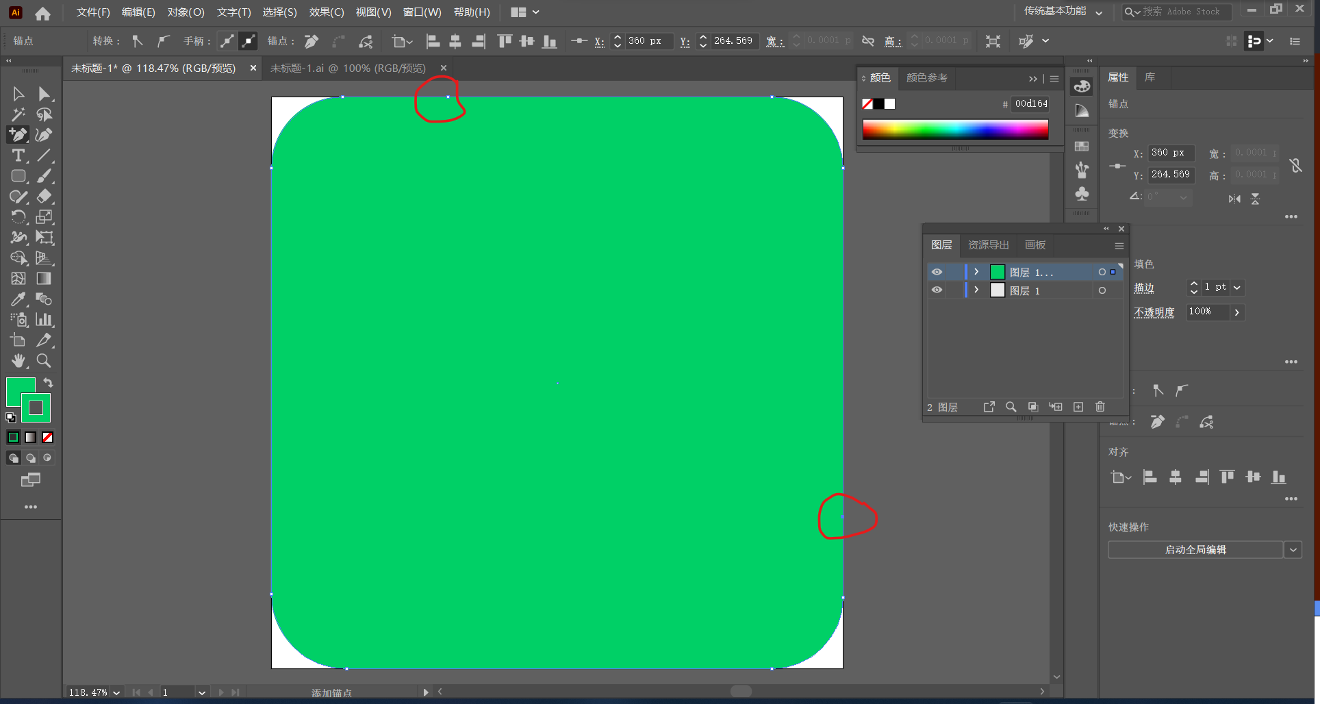Viewport: 1320px width, 704px height.
Task: Switch to 颜色参考 tab
Action: [927, 78]
